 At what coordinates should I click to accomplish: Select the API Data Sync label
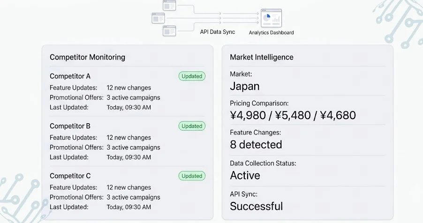pos(218,32)
